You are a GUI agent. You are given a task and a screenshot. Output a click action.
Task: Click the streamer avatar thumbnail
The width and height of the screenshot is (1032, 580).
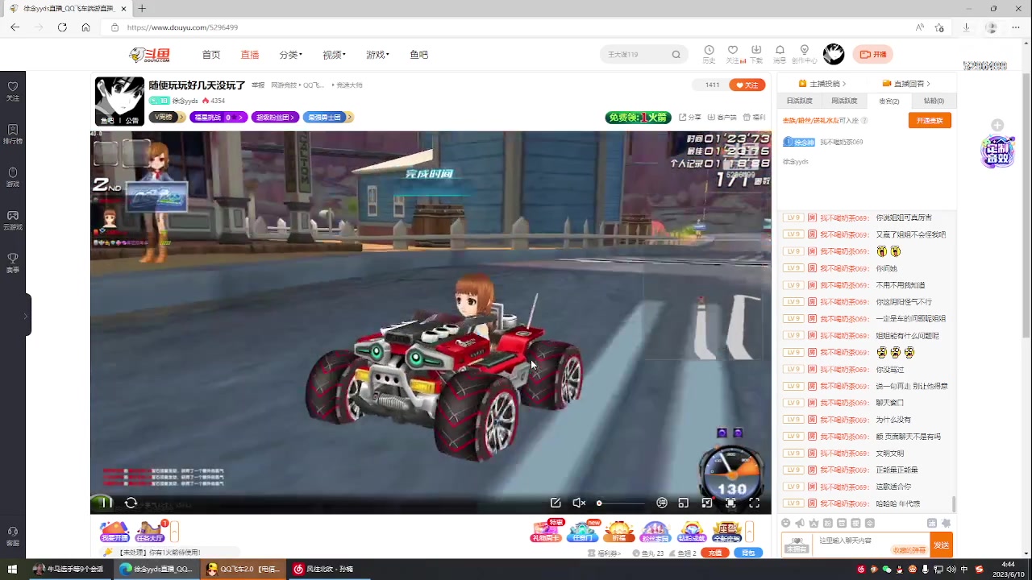tap(119, 101)
